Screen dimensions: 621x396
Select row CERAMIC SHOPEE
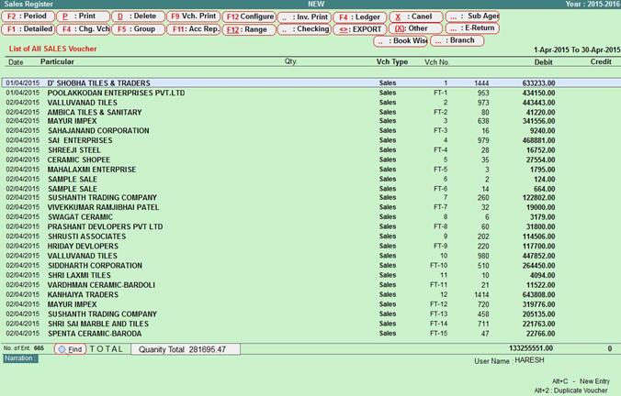pos(310,159)
